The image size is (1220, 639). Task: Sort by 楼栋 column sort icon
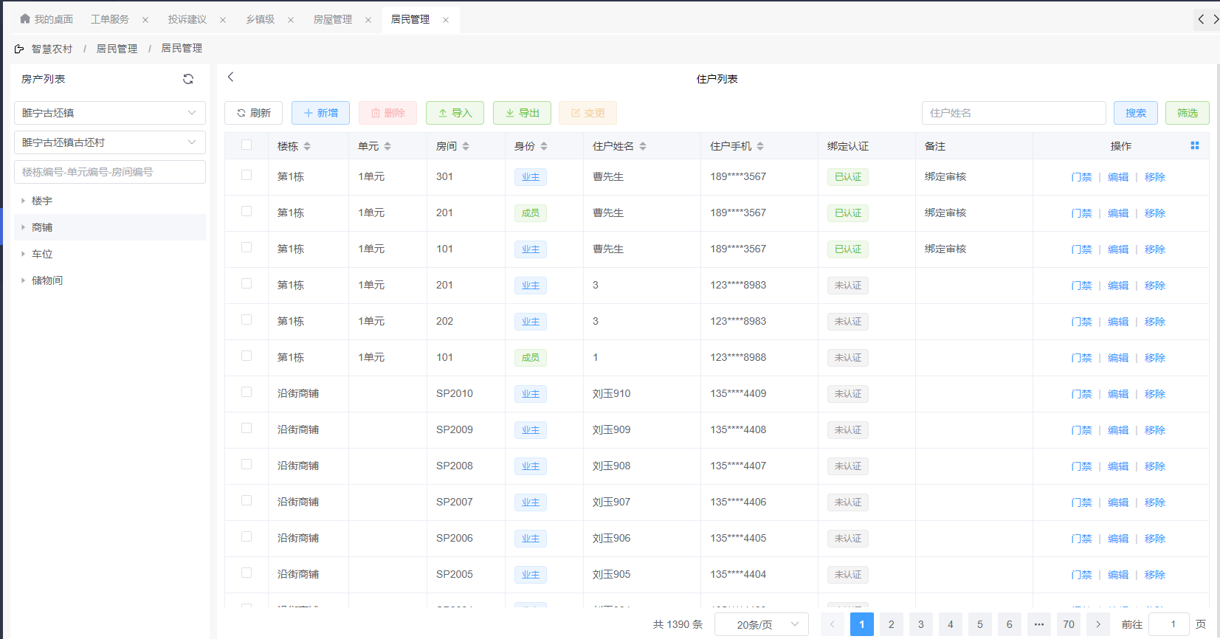(x=307, y=146)
